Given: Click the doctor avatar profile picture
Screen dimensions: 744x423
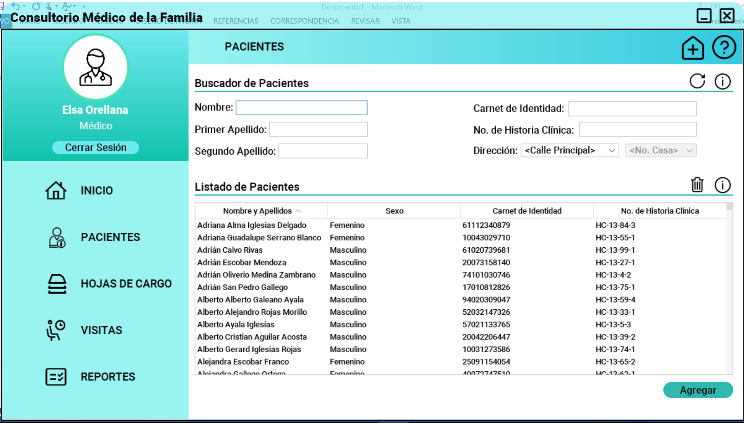Looking at the screenshot, I should (x=95, y=67).
